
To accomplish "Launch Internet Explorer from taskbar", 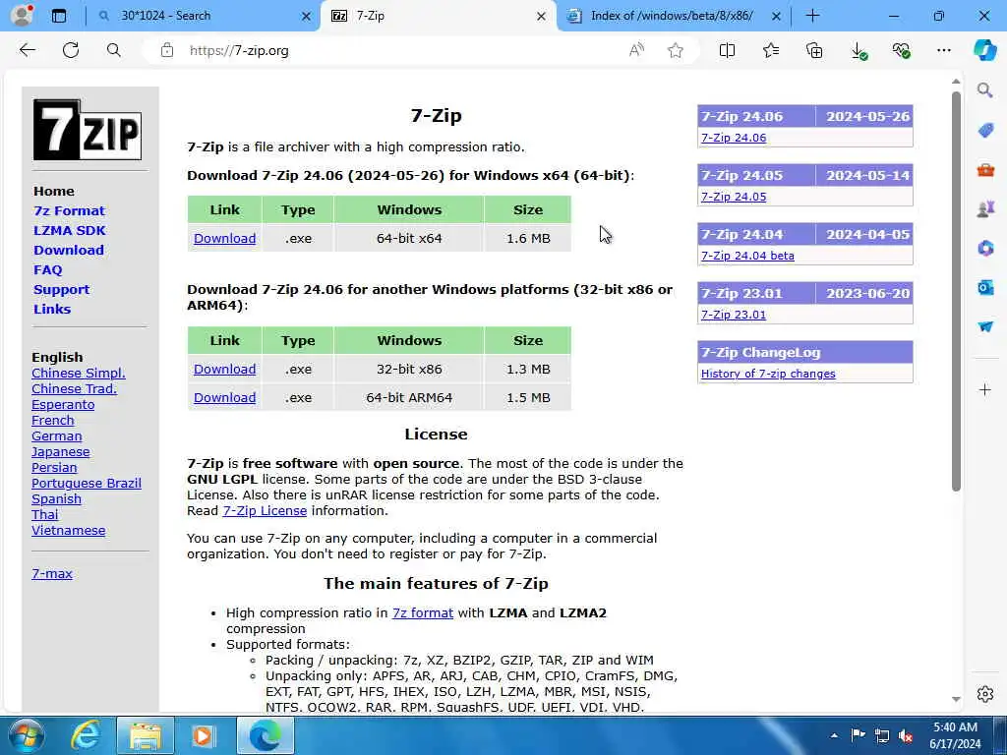I will pyautogui.click(x=85, y=735).
